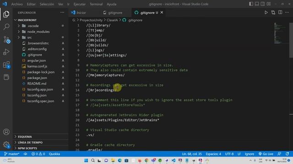Screen dimensions: 293x164
Task: Split the editor to the right
Action: (280, 12)
